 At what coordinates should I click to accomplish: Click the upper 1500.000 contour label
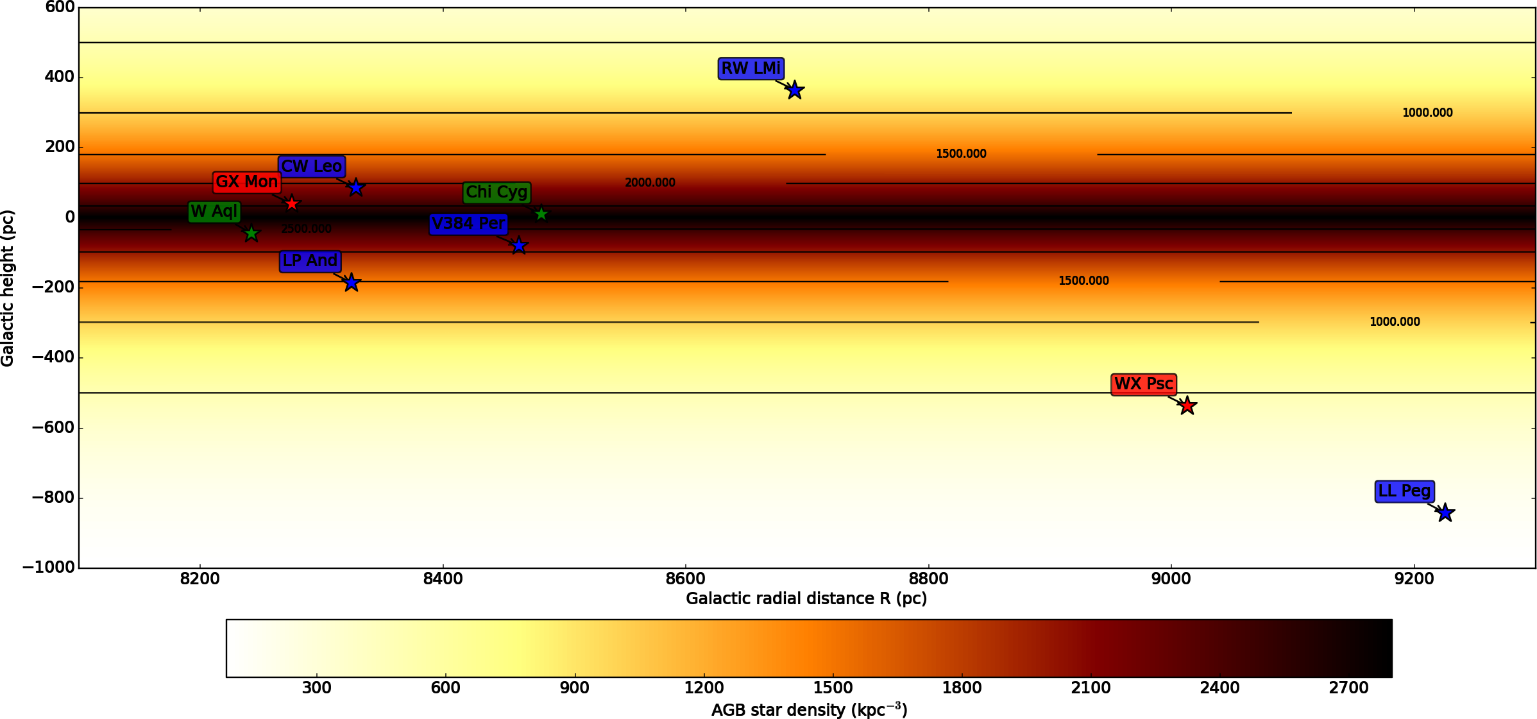(x=961, y=154)
